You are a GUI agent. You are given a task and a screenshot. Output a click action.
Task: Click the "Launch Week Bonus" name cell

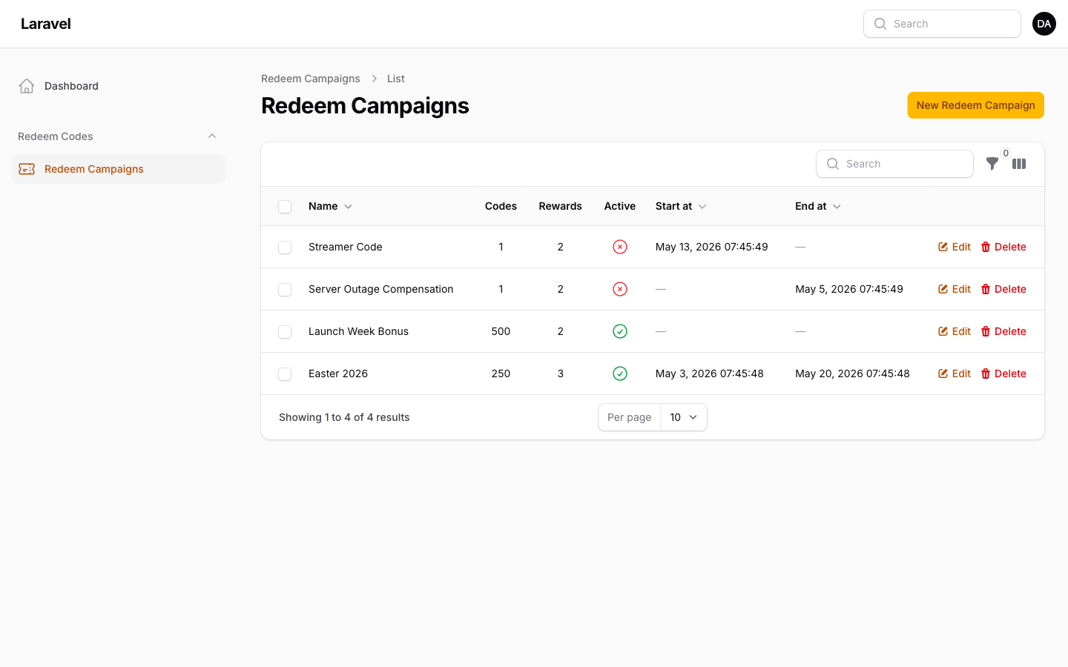pos(358,331)
